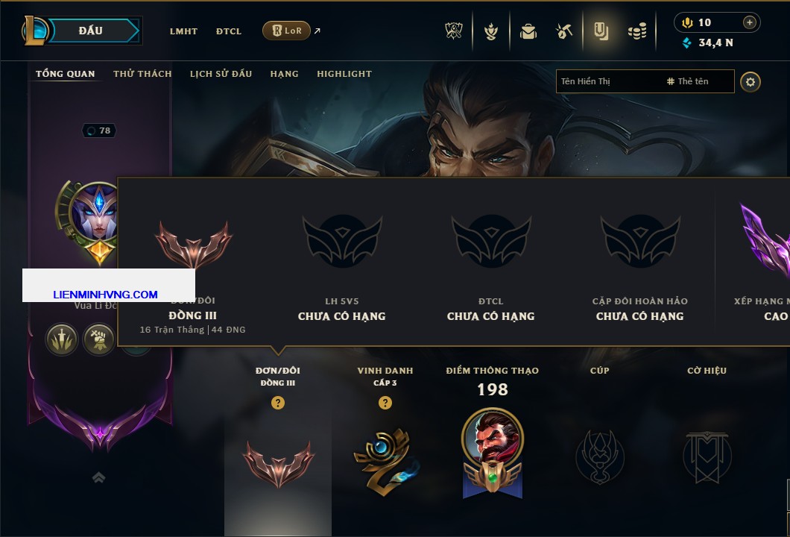
Task: Open the Loot hammer icon
Action: pyautogui.click(x=564, y=31)
